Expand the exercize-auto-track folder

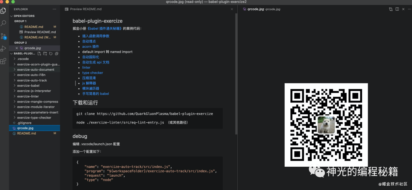coord(15,80)
